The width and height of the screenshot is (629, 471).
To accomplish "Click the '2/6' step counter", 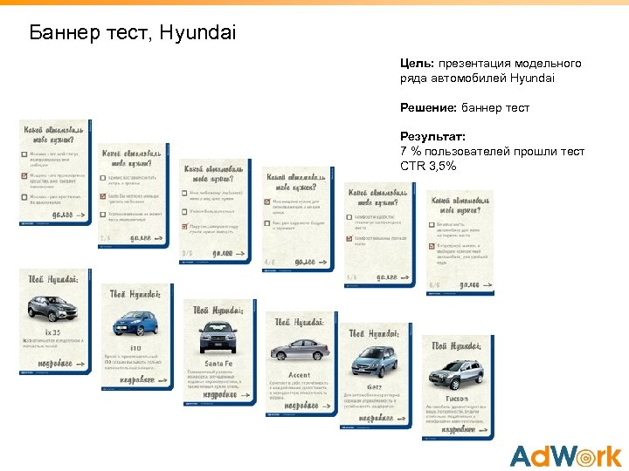I will pos(105,238).
